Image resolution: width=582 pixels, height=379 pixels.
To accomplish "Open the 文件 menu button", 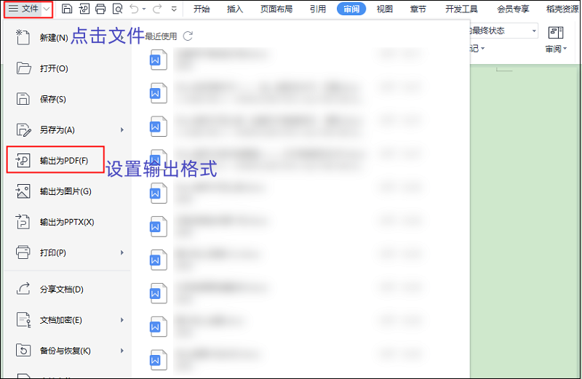I will pyautogui.click(x=24, y=9).
